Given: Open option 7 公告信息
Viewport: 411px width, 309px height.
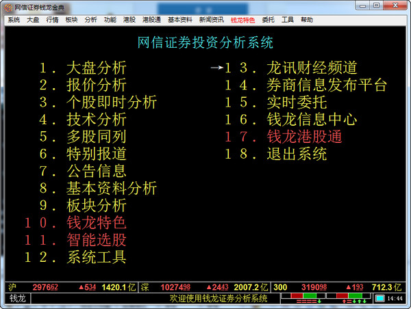Looking at the screenshot, I should 83,171.
